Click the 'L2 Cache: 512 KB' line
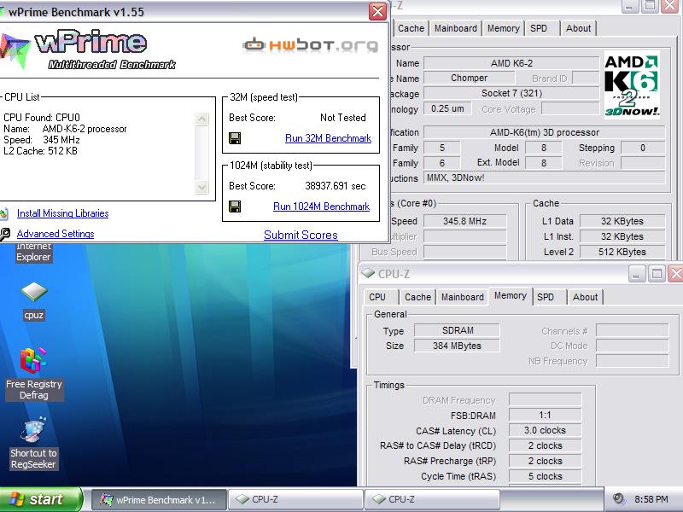This screenshot has width=683, height=512. click(x=40, y=151)
